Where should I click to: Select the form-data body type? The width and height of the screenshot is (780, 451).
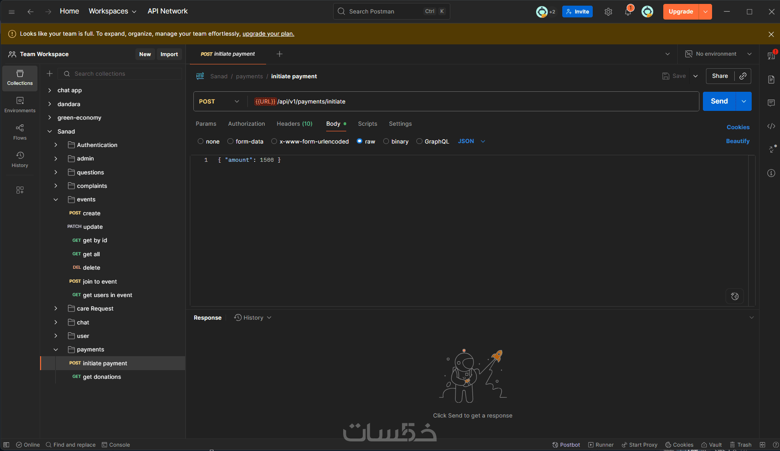click(x=230, y=141)
